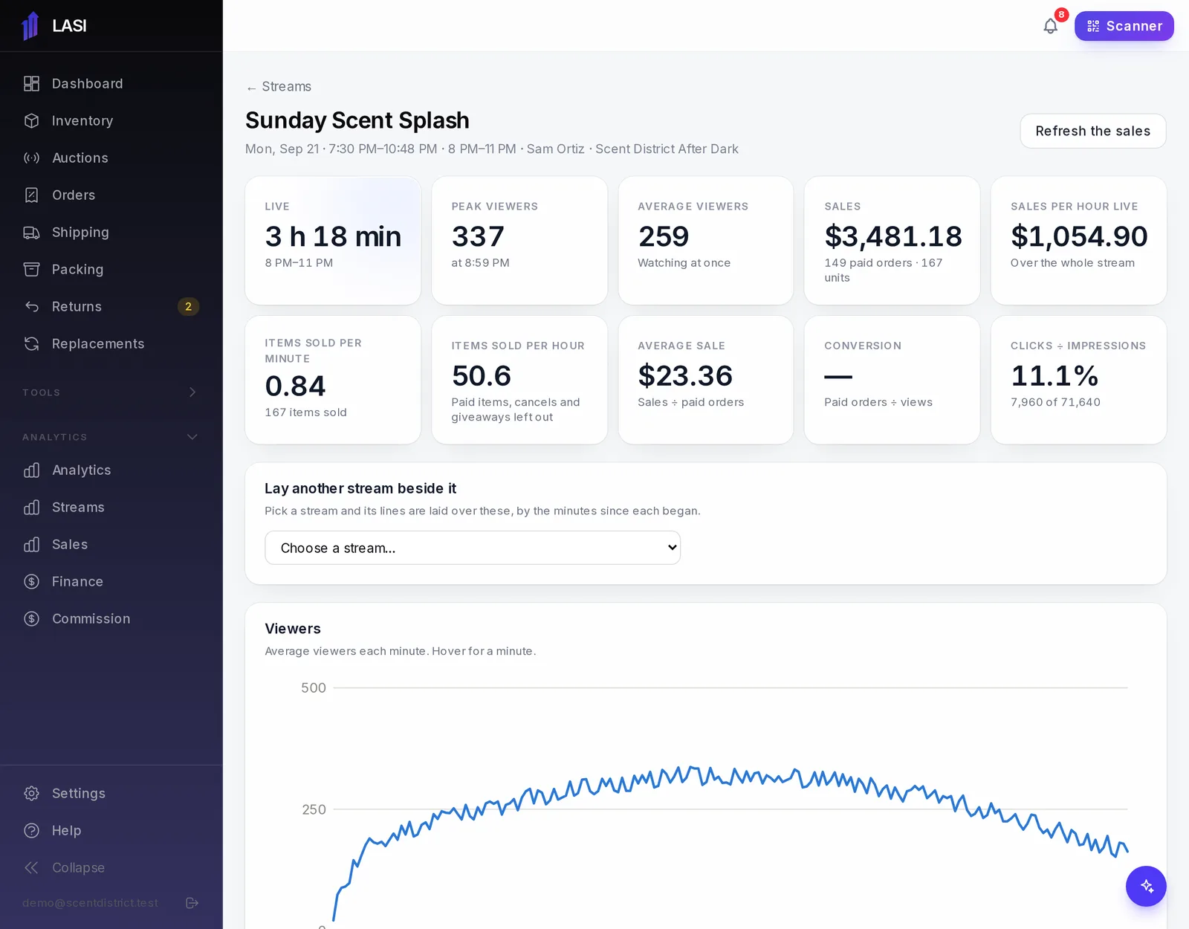Click the 3 h 18 min live duration

click(x=333, y=236)
